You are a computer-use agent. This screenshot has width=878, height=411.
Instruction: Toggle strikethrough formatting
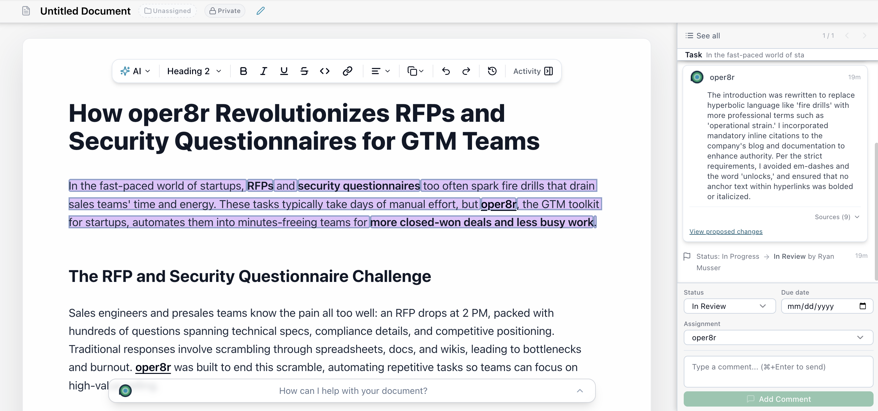[304, 71]
